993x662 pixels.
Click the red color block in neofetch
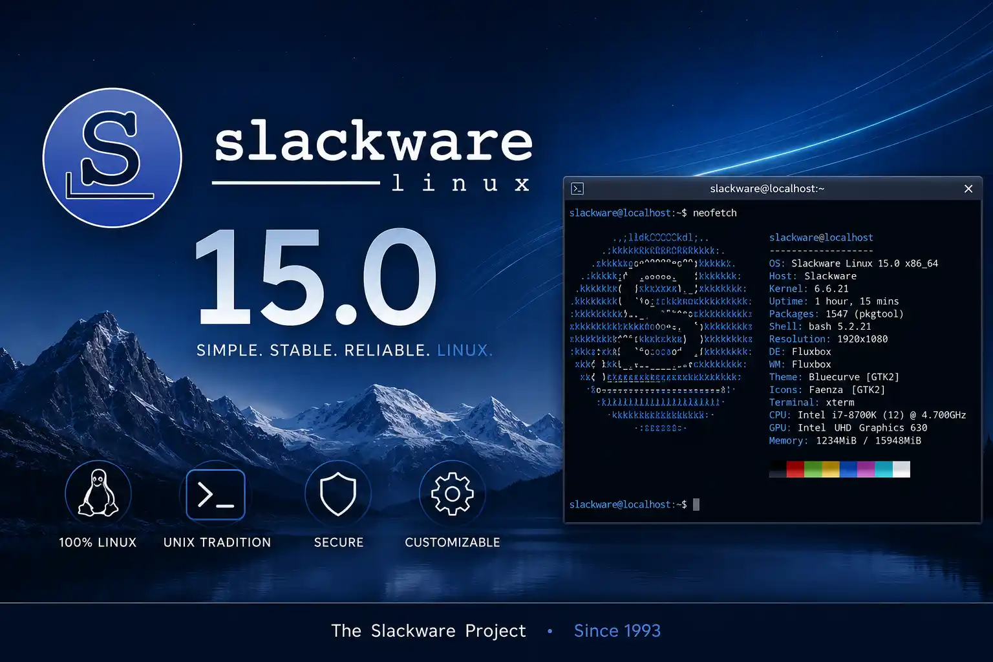click(x=795, y=469)
